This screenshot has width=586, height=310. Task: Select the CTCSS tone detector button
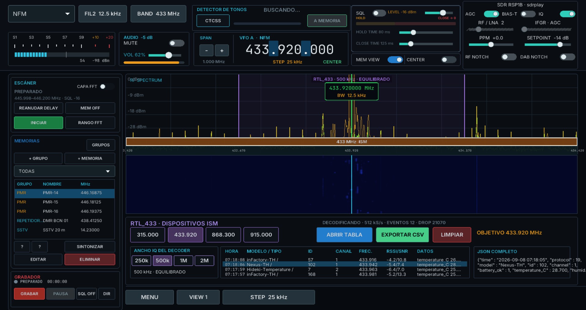213,21
